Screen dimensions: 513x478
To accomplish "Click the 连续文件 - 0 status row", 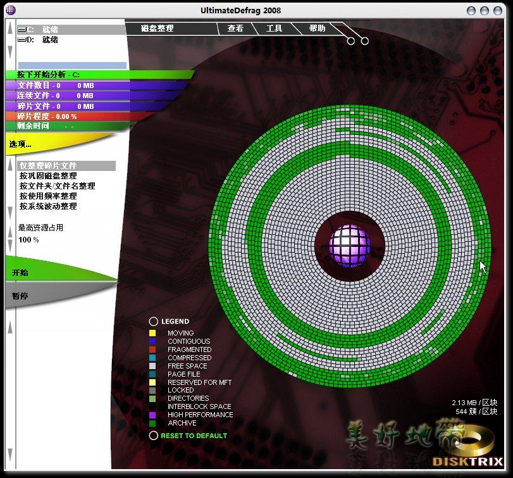I will point(93,96).
